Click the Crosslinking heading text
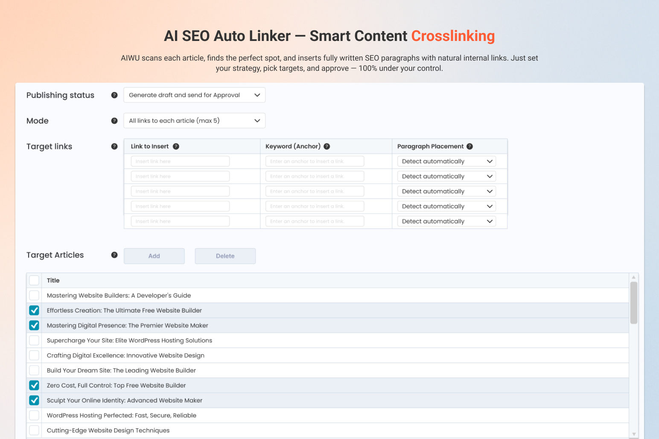659x439 pixels. (x=453, y=36)
